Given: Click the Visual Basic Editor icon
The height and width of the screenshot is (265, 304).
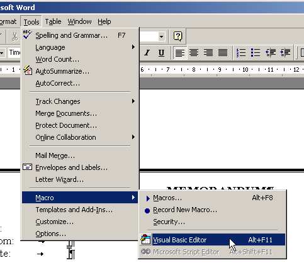Looking at the screenshot, I should pyautogui.click(x=145, y=239).
